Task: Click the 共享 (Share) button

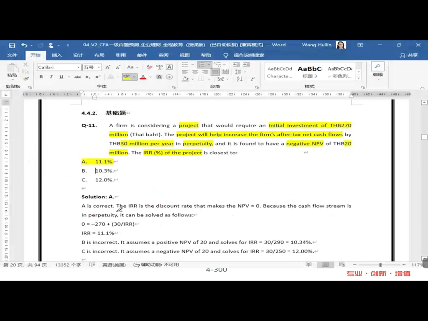Action: point(409,55)
